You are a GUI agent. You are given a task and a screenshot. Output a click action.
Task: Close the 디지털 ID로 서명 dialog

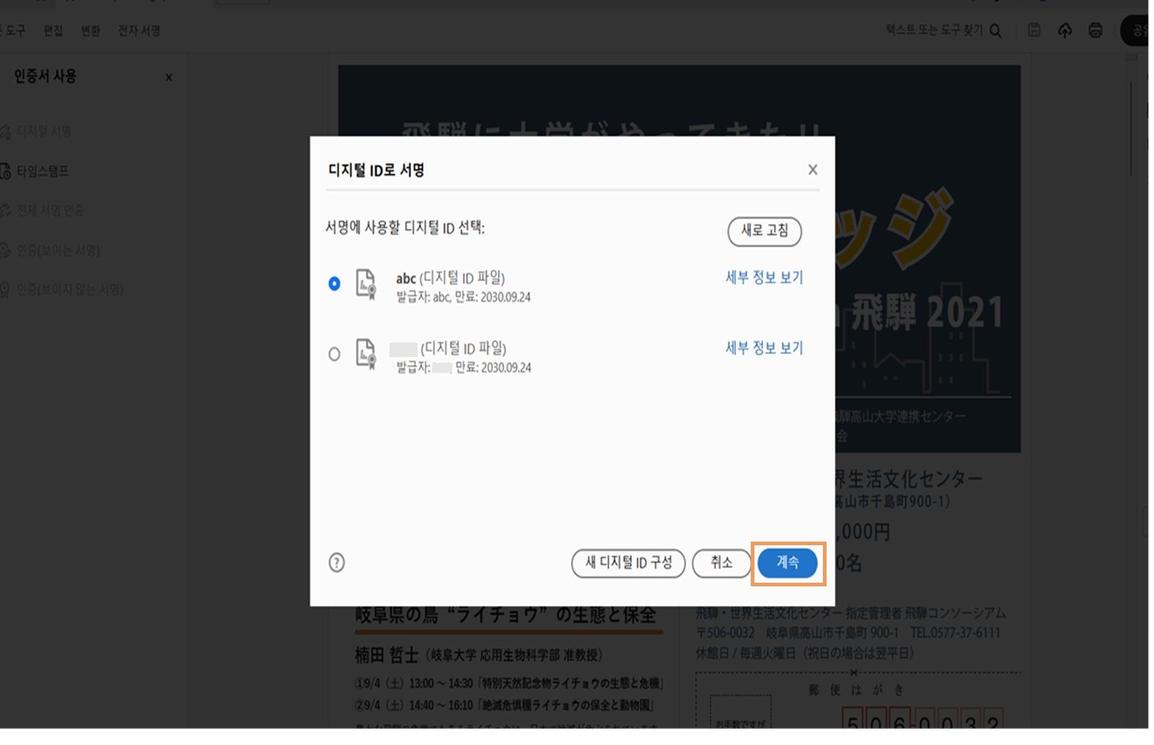coord(812,169)
